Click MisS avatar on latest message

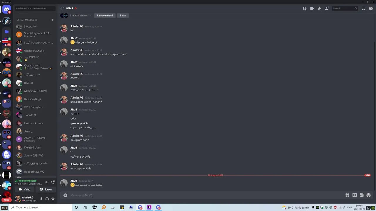click(x=64, y=183)
